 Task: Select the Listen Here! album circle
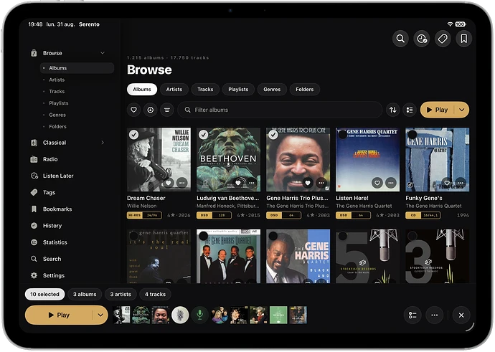(x=342, y=135)
